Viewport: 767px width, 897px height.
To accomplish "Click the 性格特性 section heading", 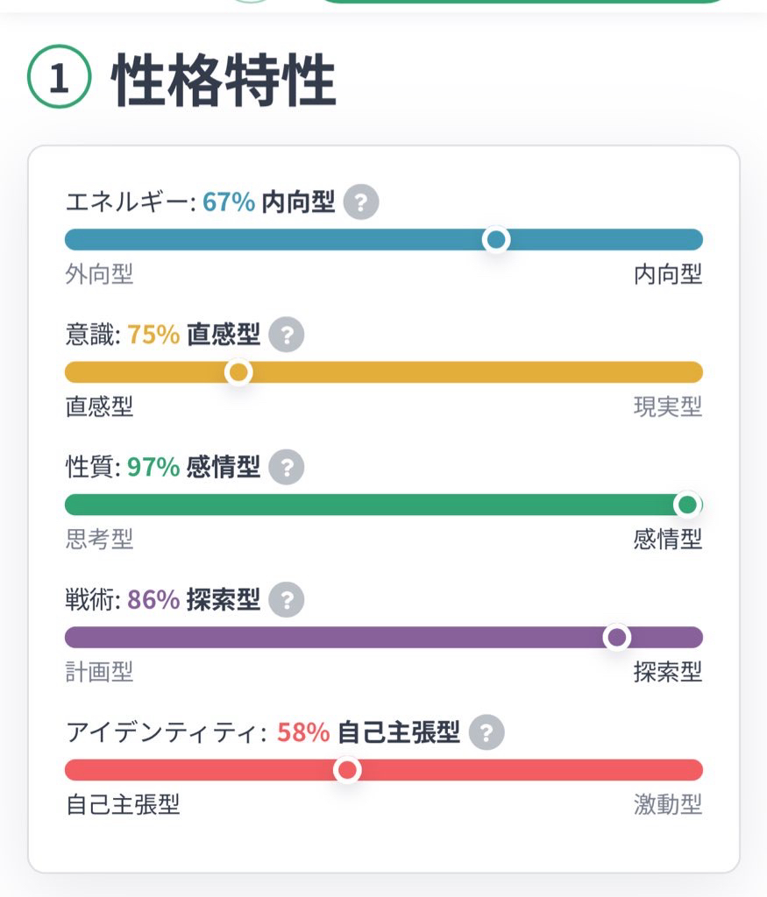I will point(224,81).
